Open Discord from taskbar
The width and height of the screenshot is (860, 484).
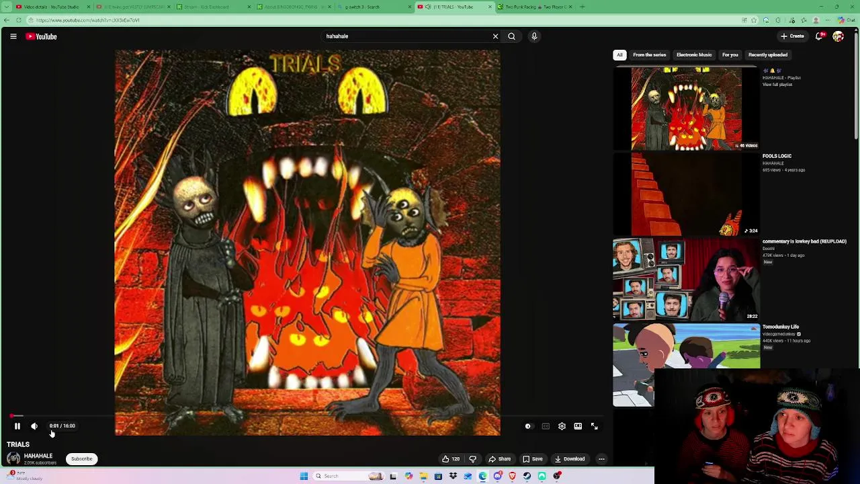[x=498, y=476]
